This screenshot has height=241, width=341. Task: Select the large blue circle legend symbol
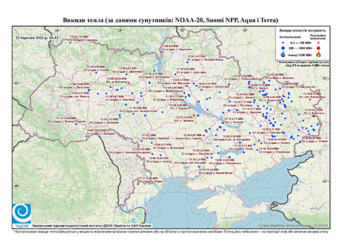click(x=283, y=48)
